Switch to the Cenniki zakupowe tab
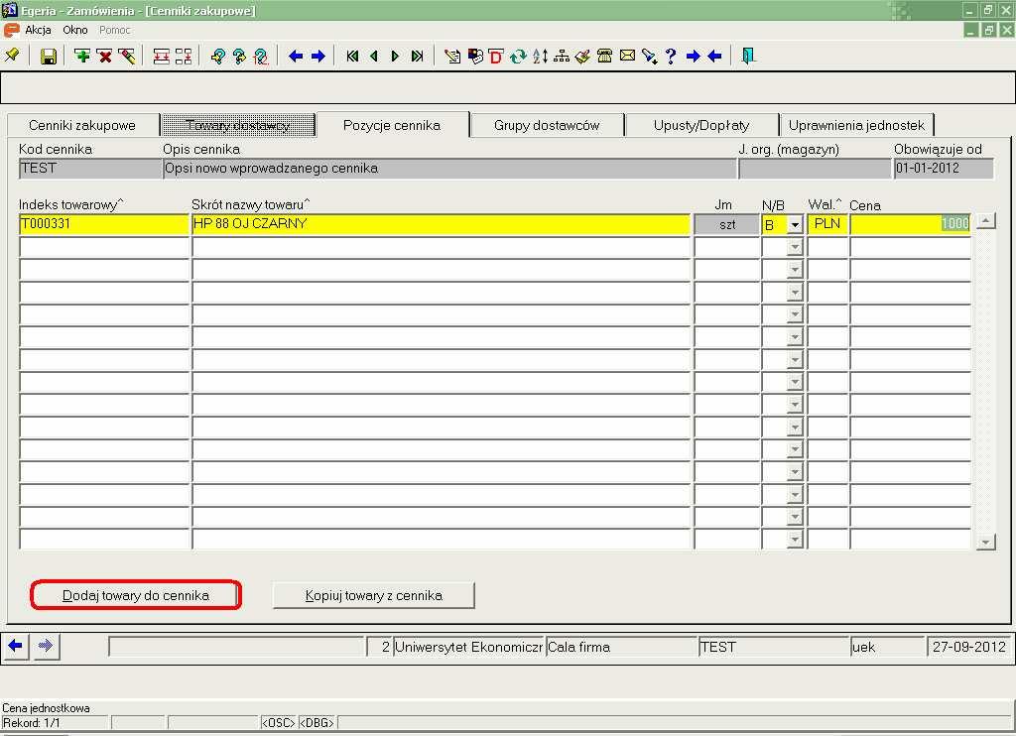This screenshot has width=1016, height=736. tap(82, 125)
